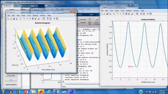Choose the Pan hand tool in Figure 2
This screenshot has width=168, height=94.
tap(123, 14)
